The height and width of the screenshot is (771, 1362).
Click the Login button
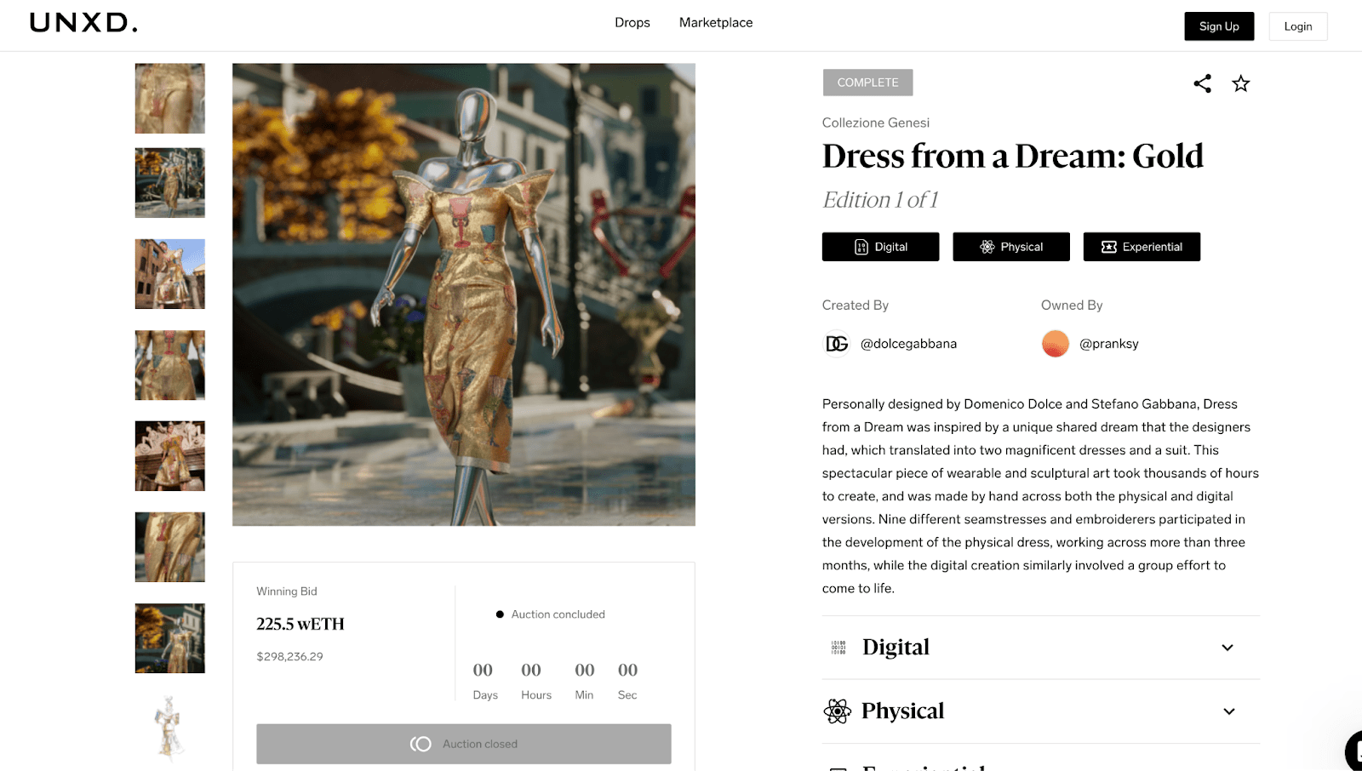coord(1297,26)
